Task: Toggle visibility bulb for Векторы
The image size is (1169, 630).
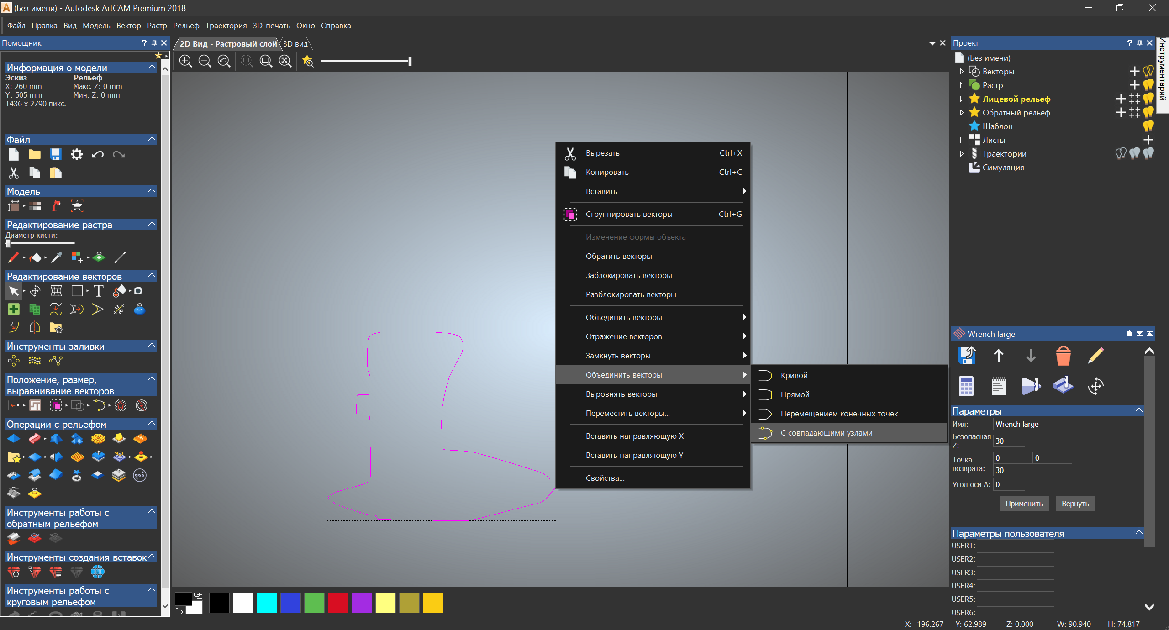Action: pyautogui.click(x=1148, y=72)
